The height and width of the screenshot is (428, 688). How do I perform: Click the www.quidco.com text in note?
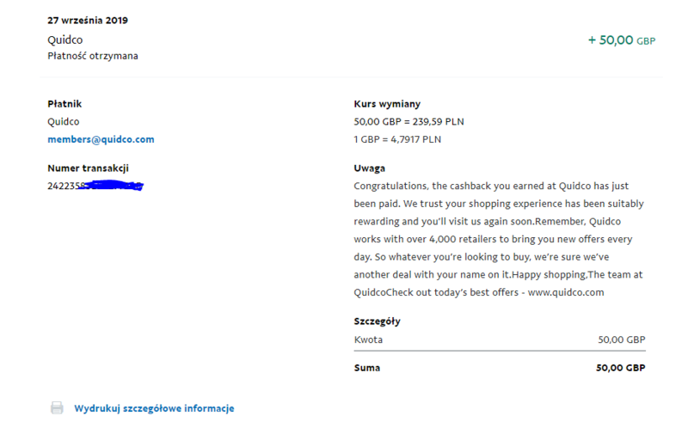point(566,292)
